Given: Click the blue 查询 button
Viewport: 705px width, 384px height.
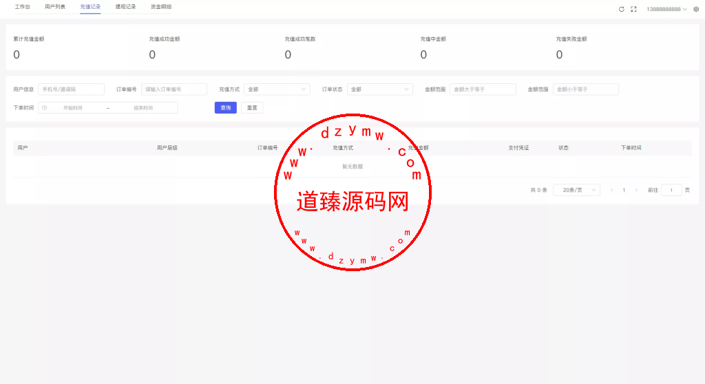Looking at the screenshot, I should (x=226, y=108).
